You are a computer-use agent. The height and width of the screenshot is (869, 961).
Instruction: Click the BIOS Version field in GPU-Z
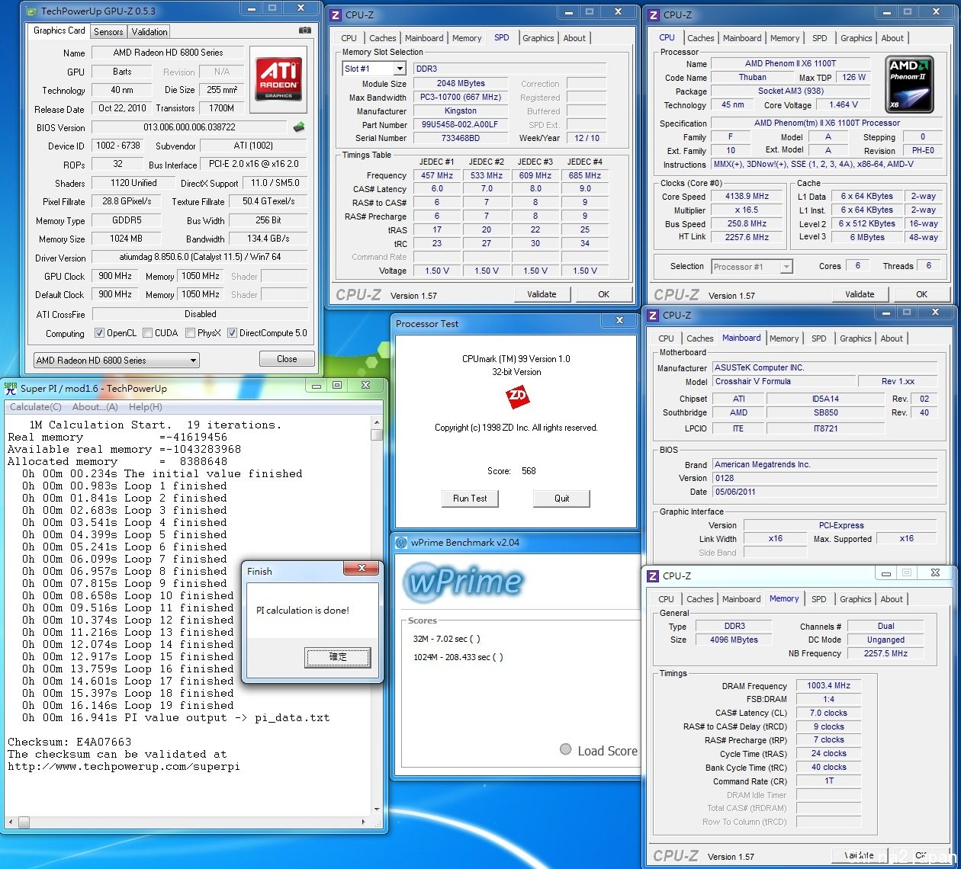(x=190, y=127)
